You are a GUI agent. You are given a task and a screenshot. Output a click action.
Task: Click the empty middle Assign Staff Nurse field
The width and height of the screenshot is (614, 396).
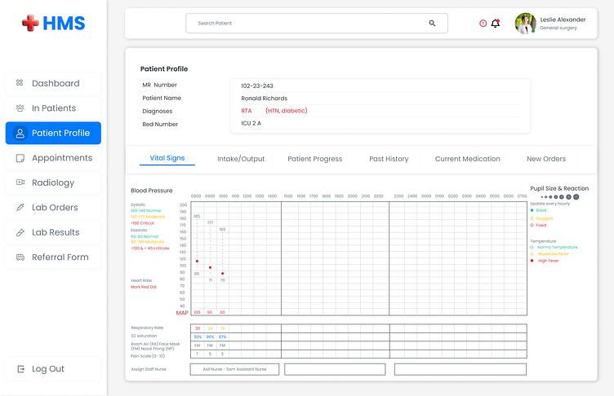click(335, 369)
